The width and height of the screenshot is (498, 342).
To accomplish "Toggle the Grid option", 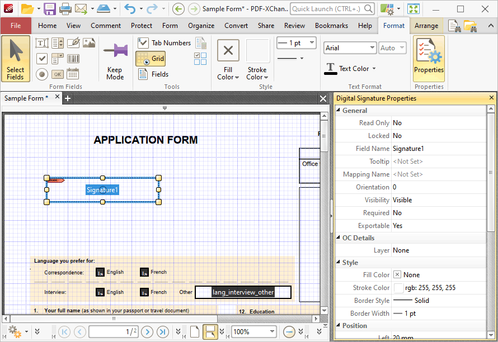I will [x=151, y=59].
